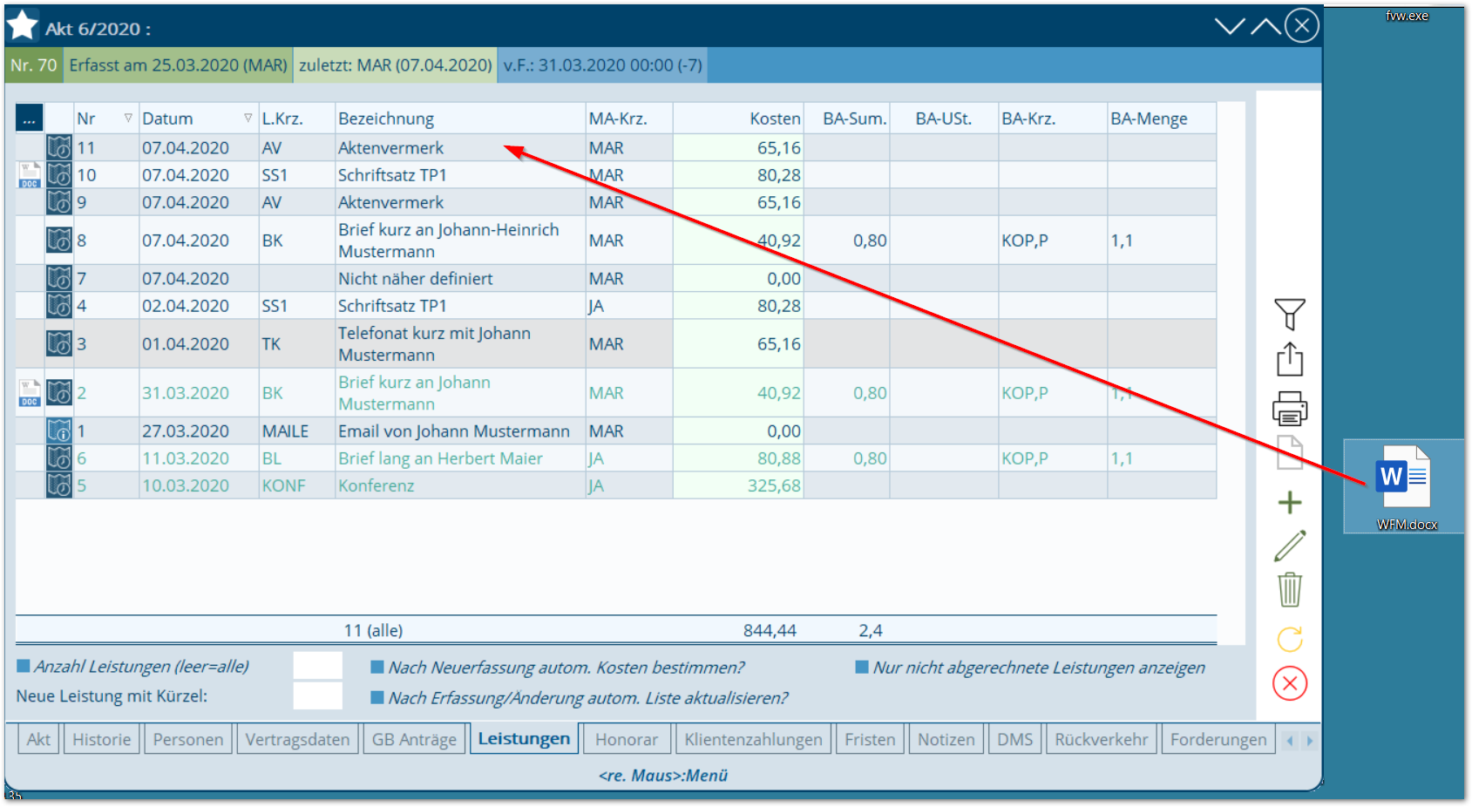
Task: Click the 'Nr. 70' header badge
Action: (x=34, y=65)
